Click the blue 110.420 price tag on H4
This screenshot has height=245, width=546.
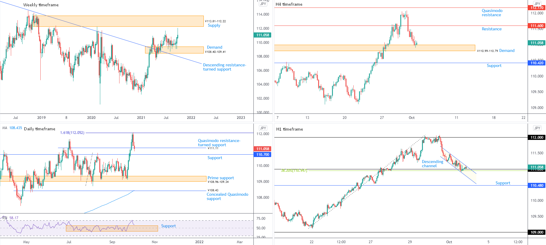point(537,63)
